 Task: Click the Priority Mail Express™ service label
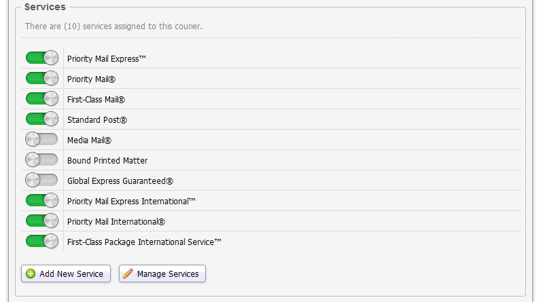click(107, 59)
